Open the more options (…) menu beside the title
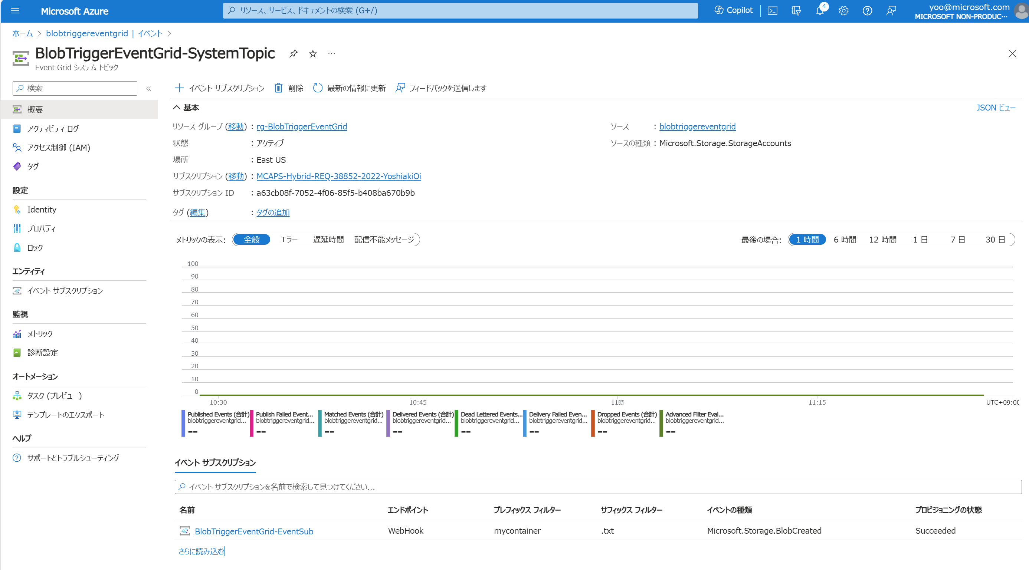The height and width of the screenshot is (570, 1029). point(331,53)
